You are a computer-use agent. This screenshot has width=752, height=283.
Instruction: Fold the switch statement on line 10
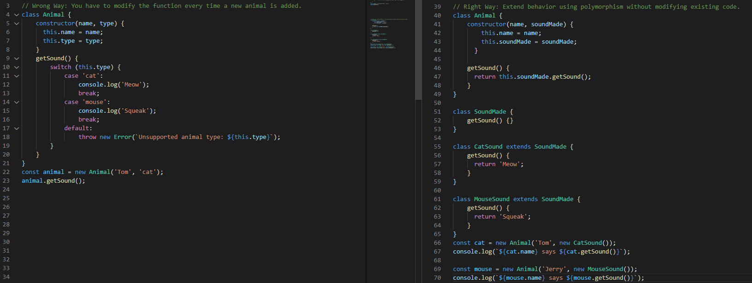tap(17, 67)
